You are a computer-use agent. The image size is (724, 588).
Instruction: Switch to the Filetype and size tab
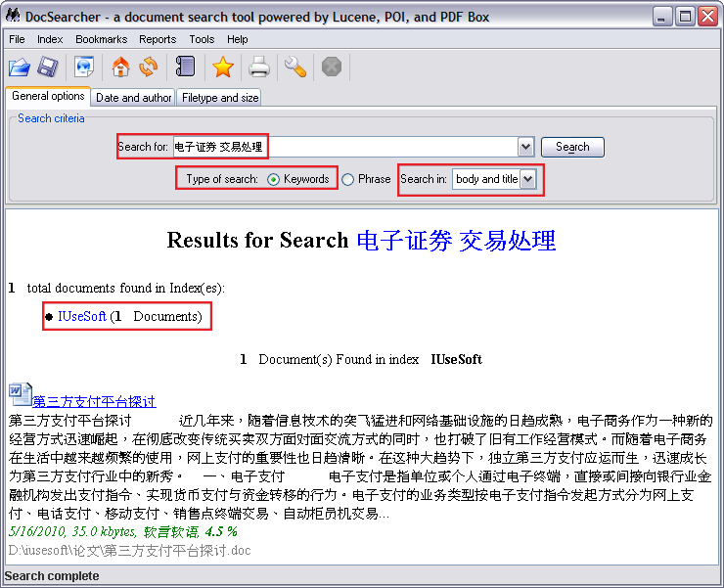(x=220, y=98)
